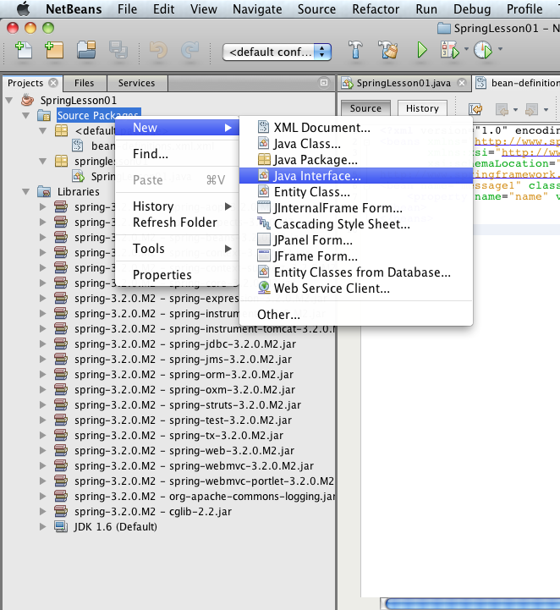The image size is (560, 610).
Task: Open the Profile Project dropdown arrow
Action: click(500, 49)
